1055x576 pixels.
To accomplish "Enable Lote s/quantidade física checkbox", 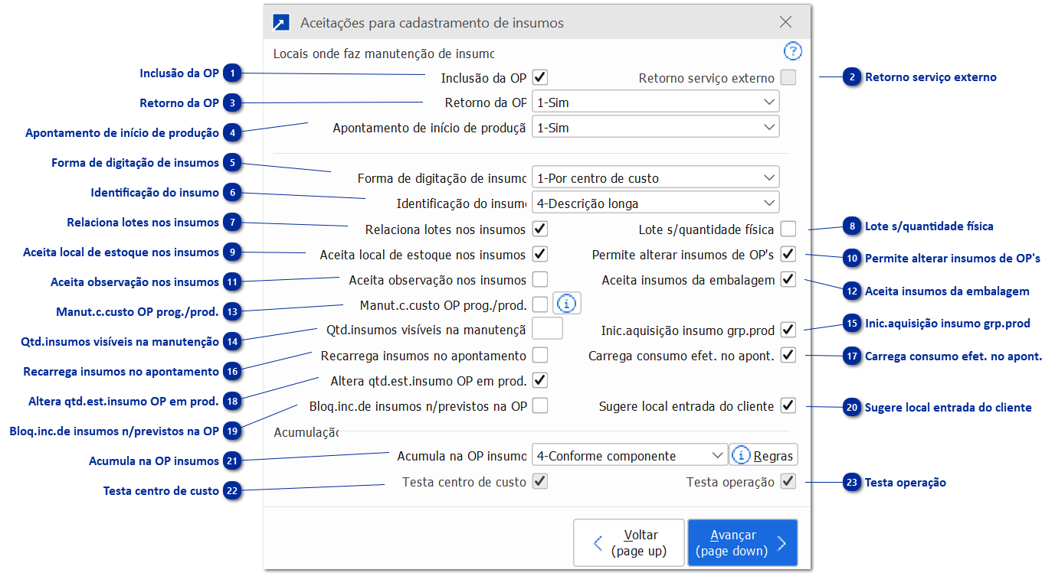I will (788, 229).
